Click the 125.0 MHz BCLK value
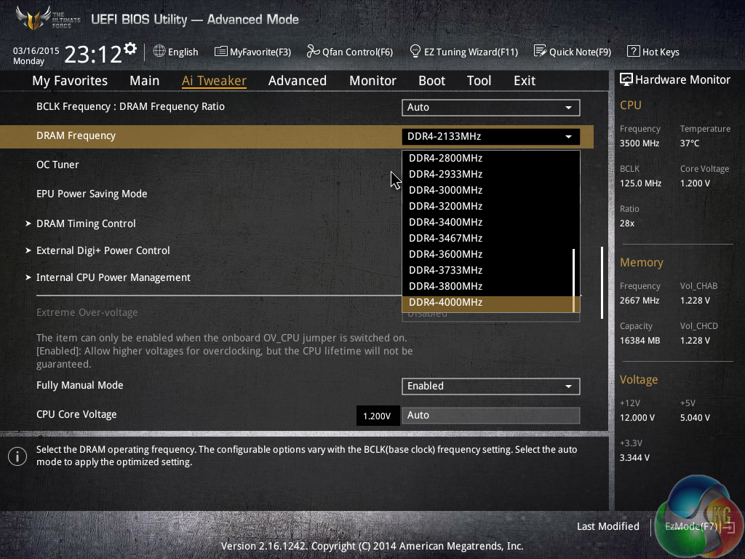Screen dimensions: 745x559 [640, 183]
